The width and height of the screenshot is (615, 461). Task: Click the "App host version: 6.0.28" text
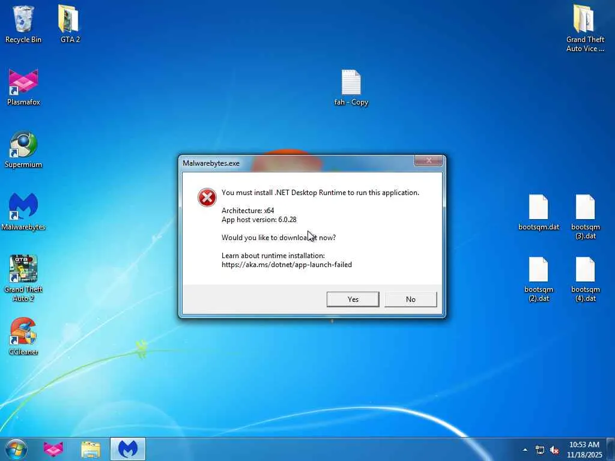coord(259,220)
